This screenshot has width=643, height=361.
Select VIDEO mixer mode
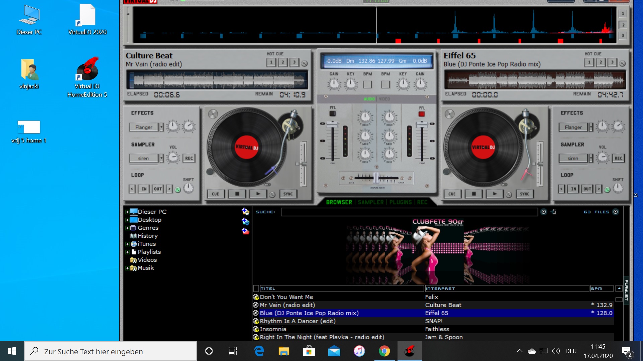tap(384, 99)
